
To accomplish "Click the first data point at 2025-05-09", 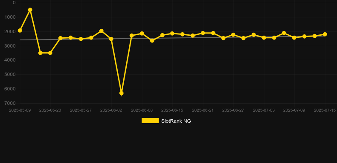I will tap(20, 31).
